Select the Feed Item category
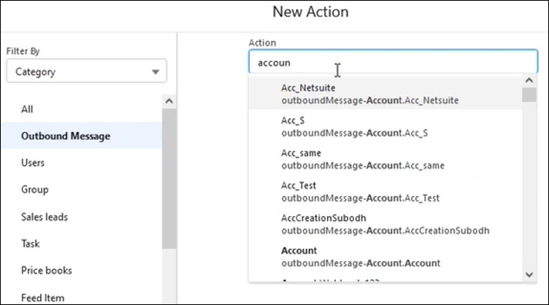Screen dimensions: 549x305 click(x=42, y=297)
